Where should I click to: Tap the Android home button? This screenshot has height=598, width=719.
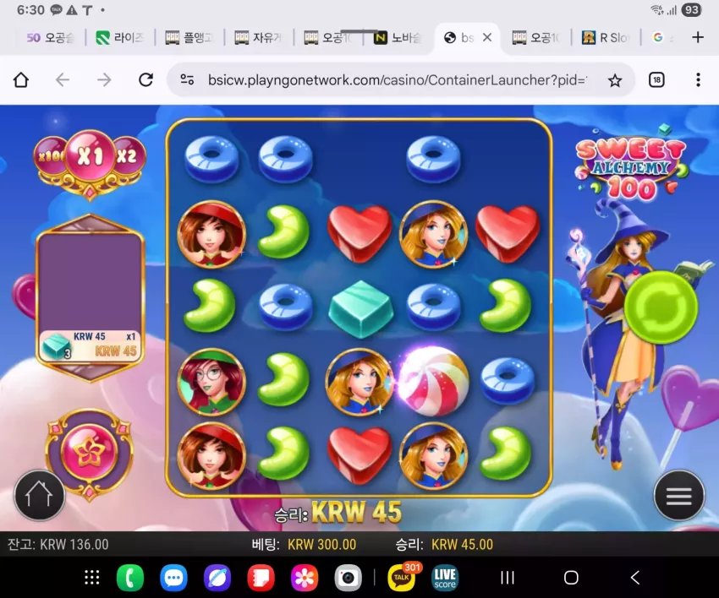[x=571, y=578]
